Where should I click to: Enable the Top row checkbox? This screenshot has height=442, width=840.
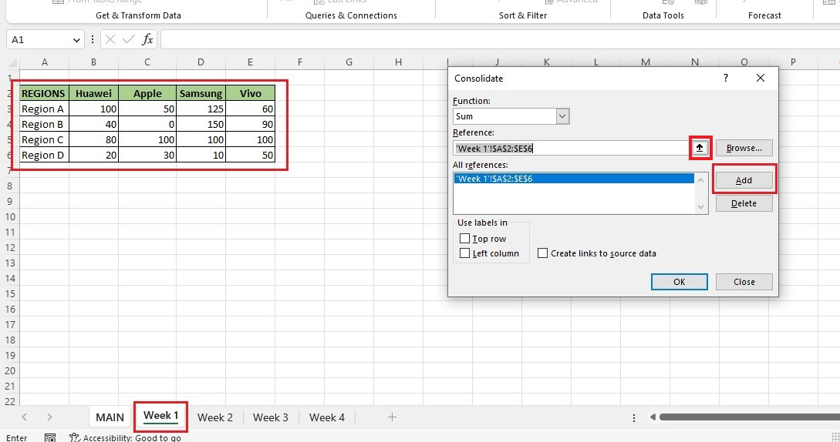pos(464,239)
